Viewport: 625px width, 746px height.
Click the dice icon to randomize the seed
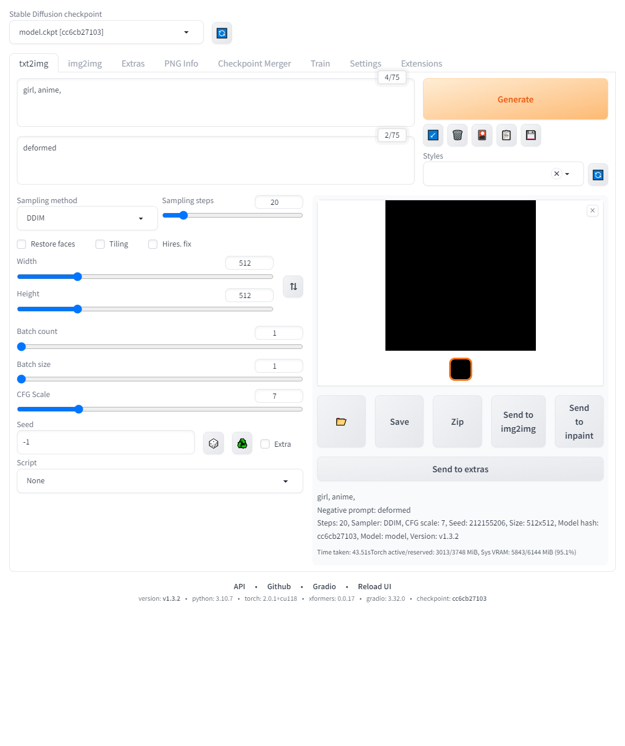(x=213, y=443)
